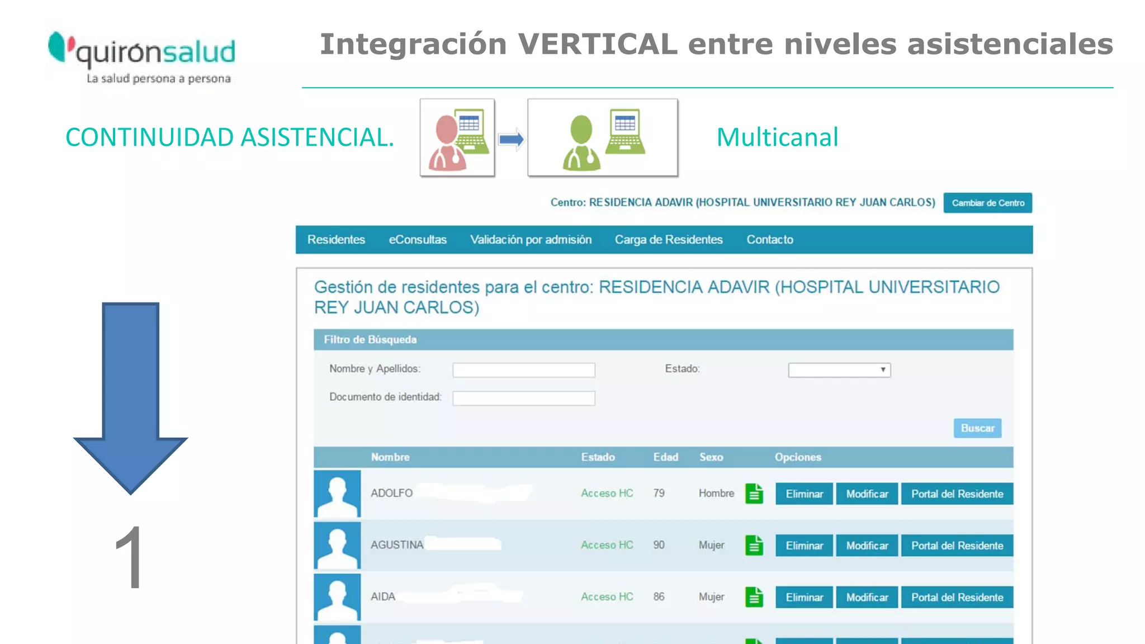Click Acceso HC status for AIDA
This screenshot has height=644, width=1145.
pyautogui.click(x=607, y=597)
